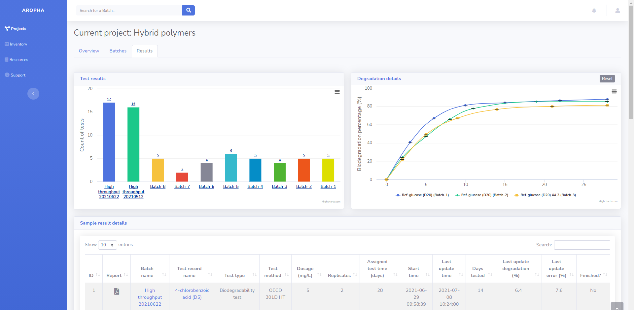The height and width of the screenshot is (310, 634).
Task: Select the Results tab
Action: point(145,51)
